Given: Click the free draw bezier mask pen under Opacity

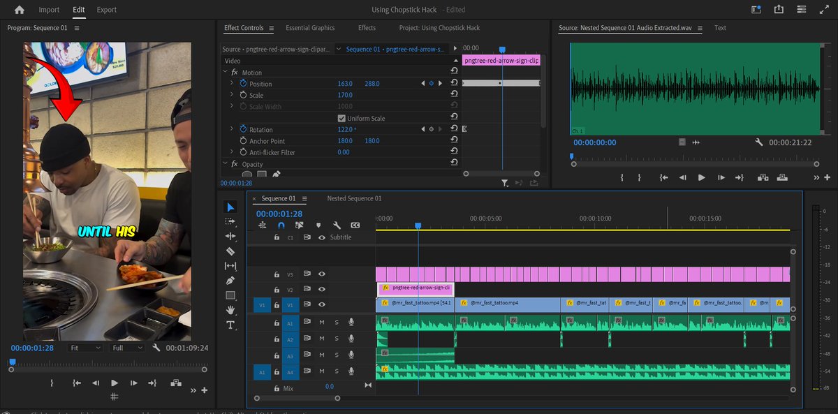Looking at the screenshot, I should pos(277,174).
